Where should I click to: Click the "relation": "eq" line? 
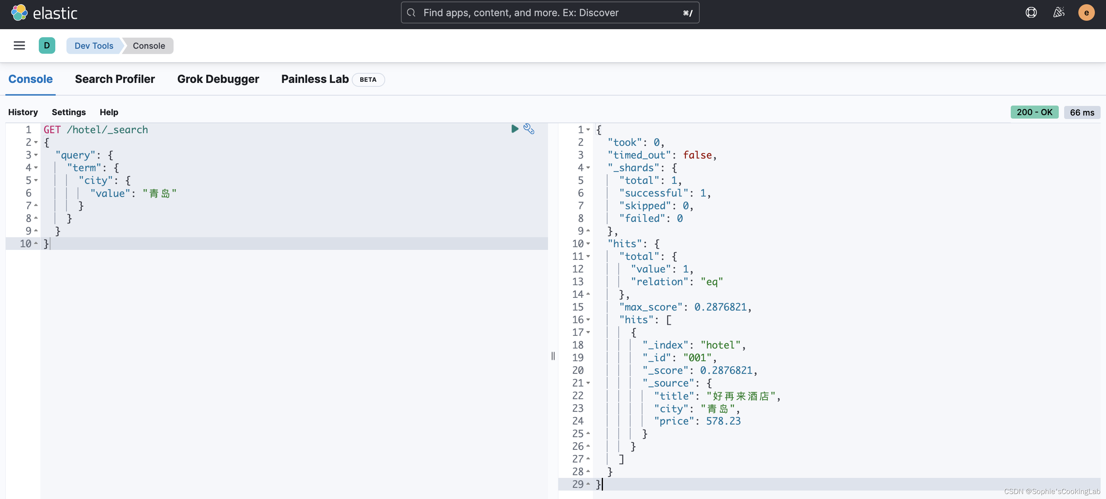(677, 281)
